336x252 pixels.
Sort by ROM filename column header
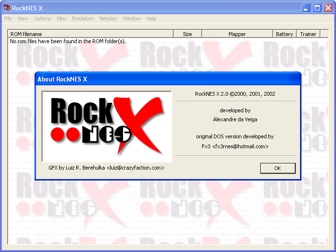[91, 34]
